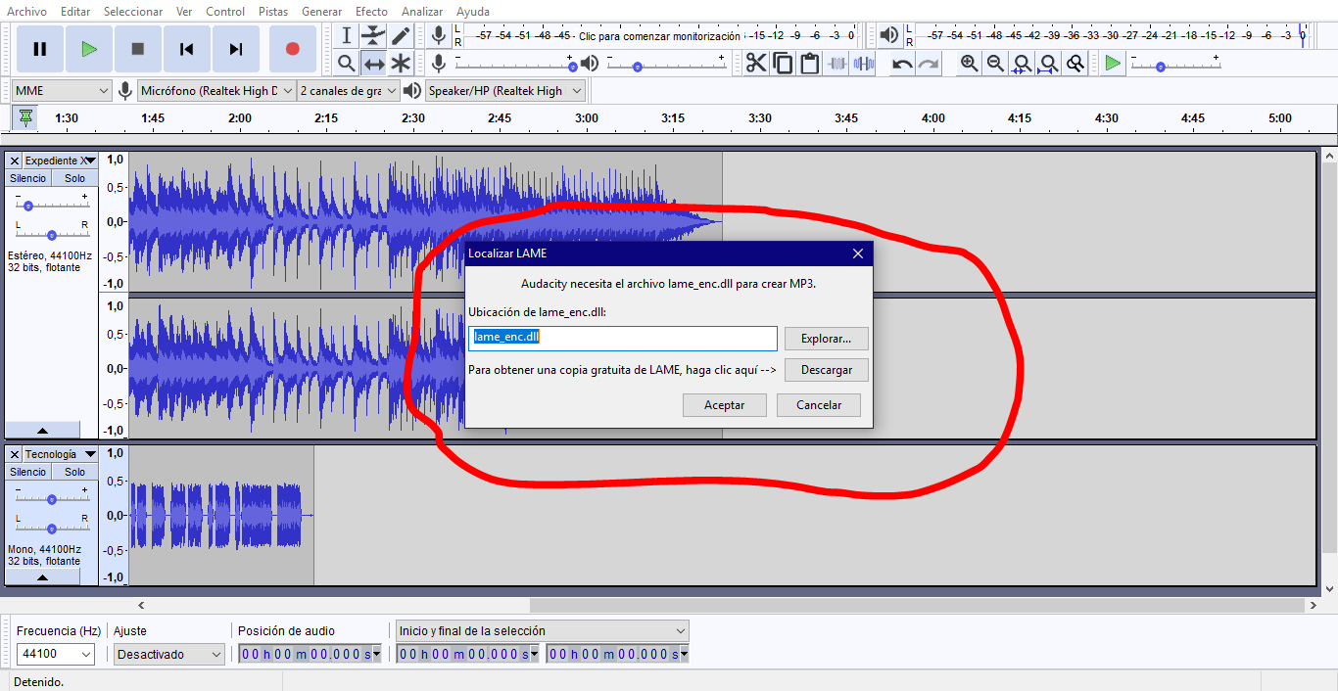Select the Draw pencil tool
1338x691 pixels.
pos(401,36)
